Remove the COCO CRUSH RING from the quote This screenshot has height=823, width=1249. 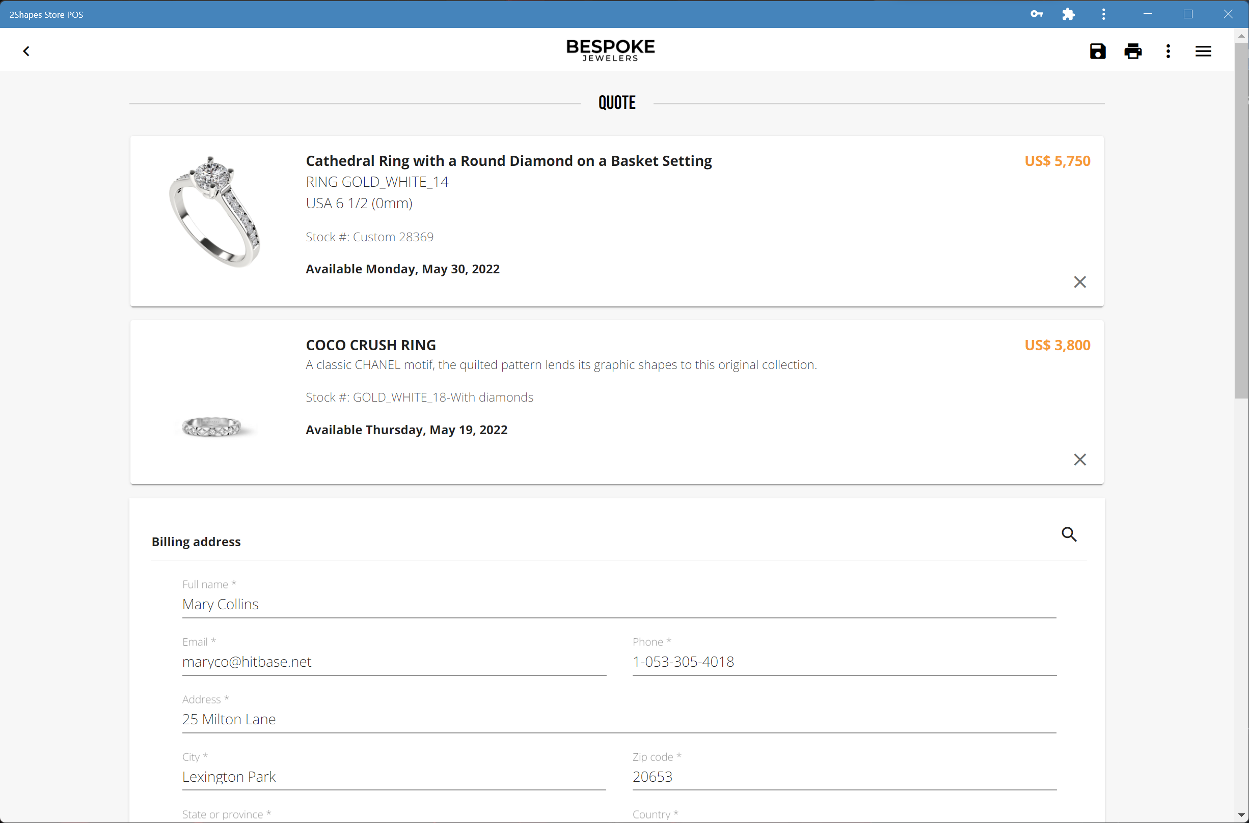pyautogui.click(x=1080, y=459)
